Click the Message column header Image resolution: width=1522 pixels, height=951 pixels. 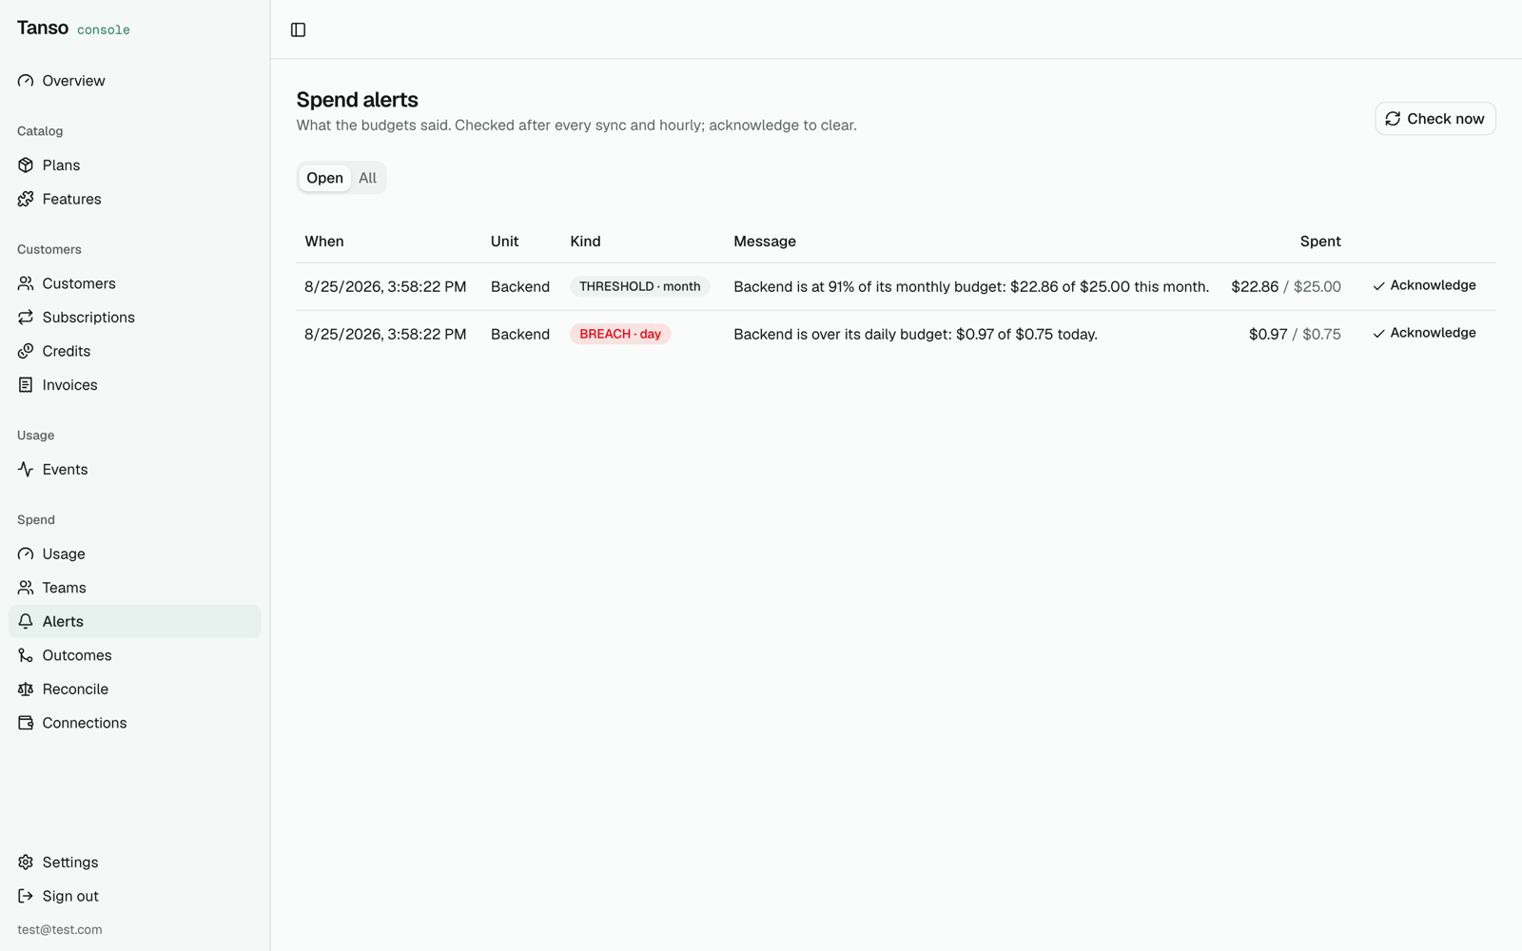click(765, 242)
